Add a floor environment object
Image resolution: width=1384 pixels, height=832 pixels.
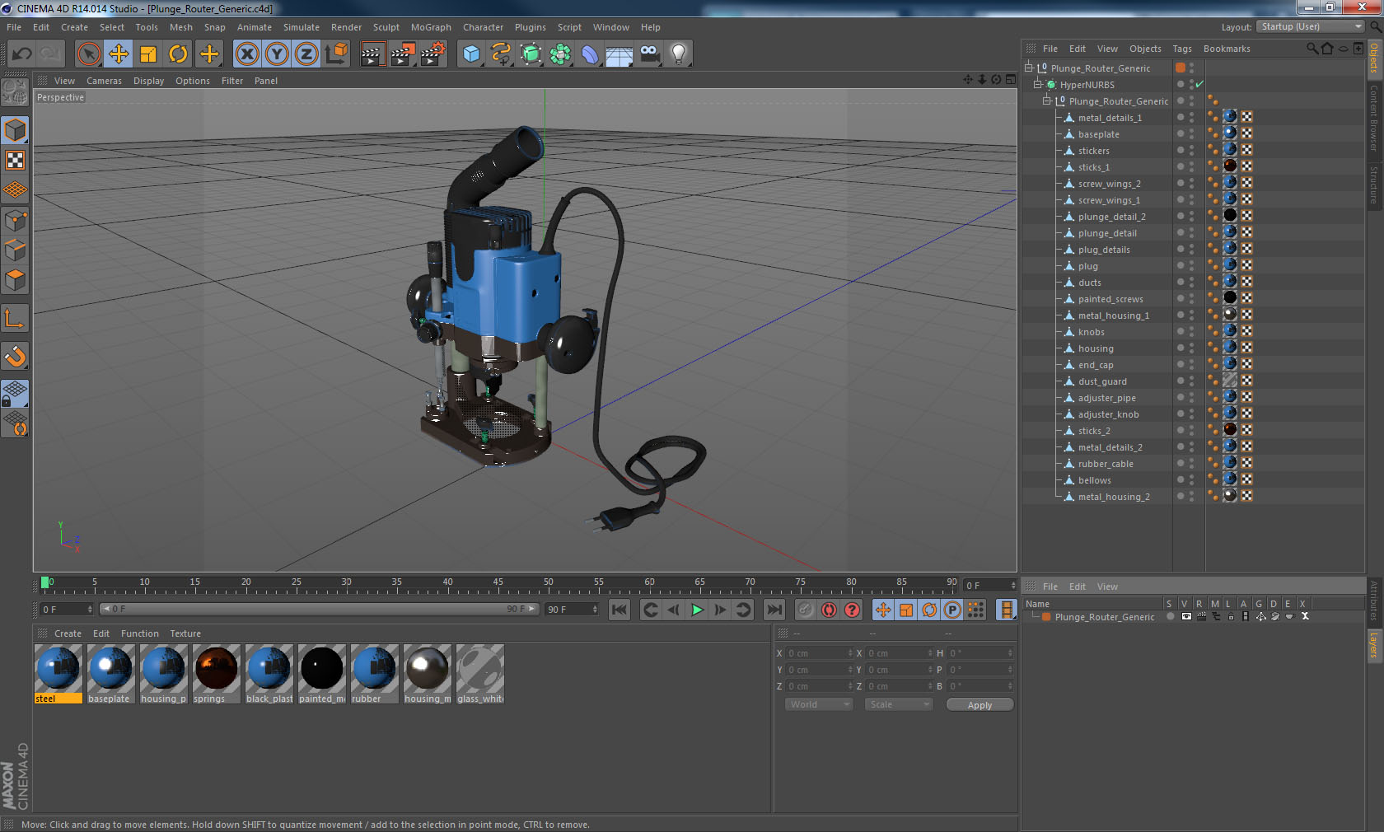tap(620, 54)
